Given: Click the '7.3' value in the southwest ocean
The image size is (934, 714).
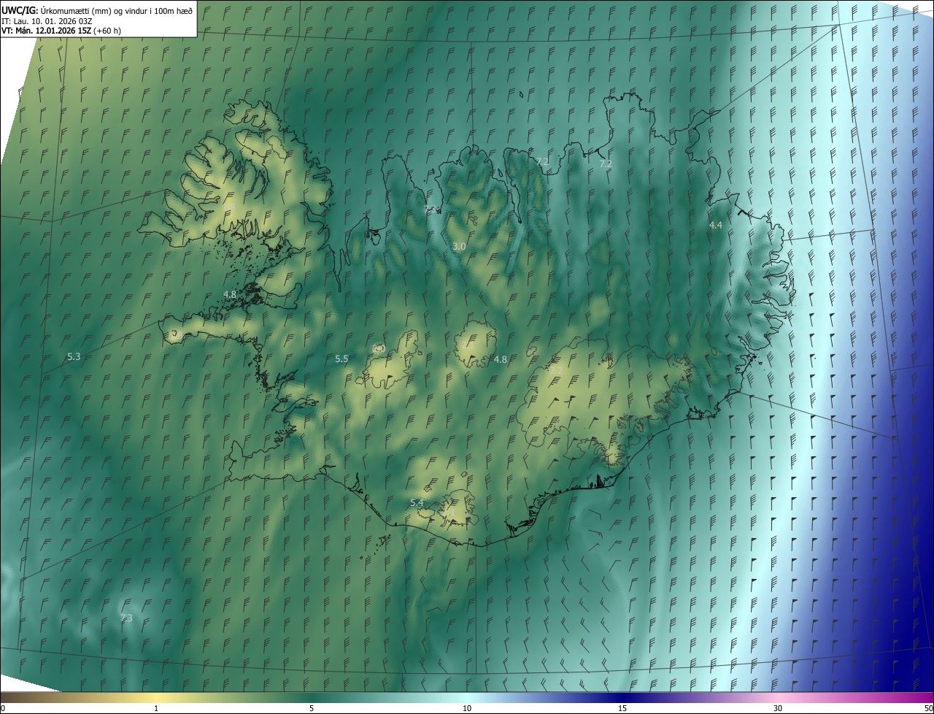Looking at the screenshot, I should [126, 618].
